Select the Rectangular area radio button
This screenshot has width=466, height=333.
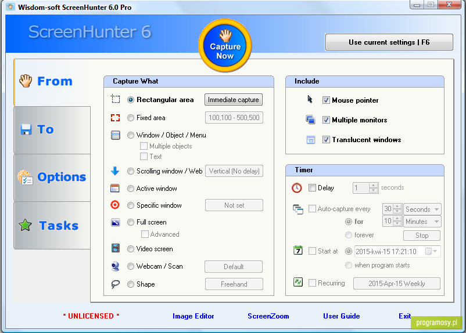click(x=131, y=100)
